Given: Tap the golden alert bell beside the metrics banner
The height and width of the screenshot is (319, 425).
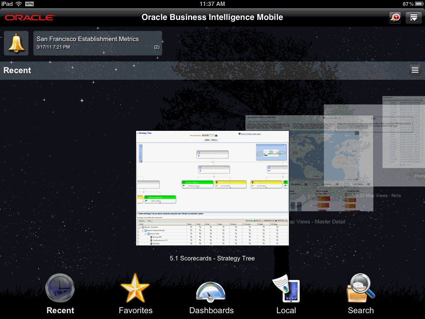Looking at the screenshot, I should point(16,43).
